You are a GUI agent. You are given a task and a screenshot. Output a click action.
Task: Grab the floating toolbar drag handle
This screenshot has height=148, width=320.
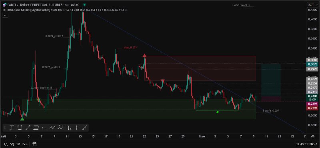coord(5,128)
